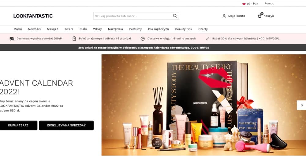Open the Twarz menu
The height and width of the screenshot is (157, 306).
click(69, 29)
